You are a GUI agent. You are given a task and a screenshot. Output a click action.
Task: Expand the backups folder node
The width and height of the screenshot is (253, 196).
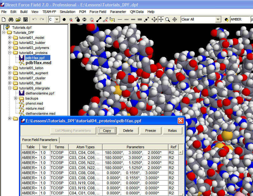click(x=16, y=98)
